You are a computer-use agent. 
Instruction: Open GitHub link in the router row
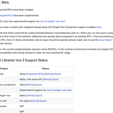pyautogui.click(x=49, y=74)
